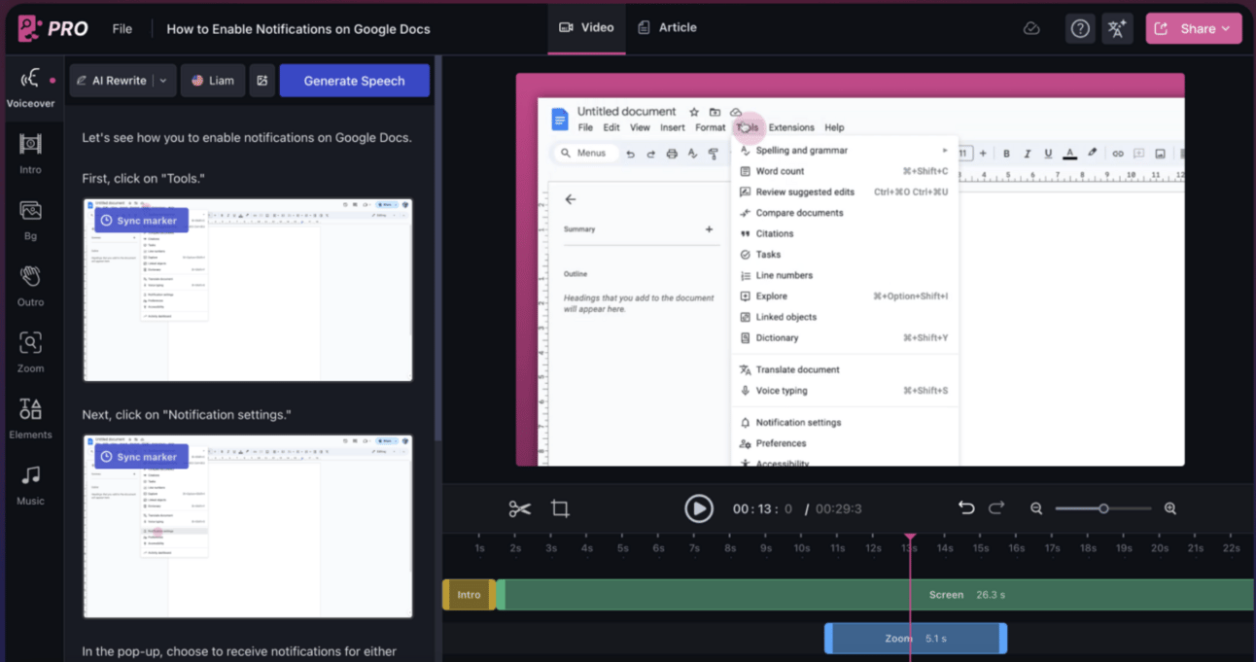Zoom in the timeline
The width and height of the screenshot is (1256, 662).
(1170, 508)
